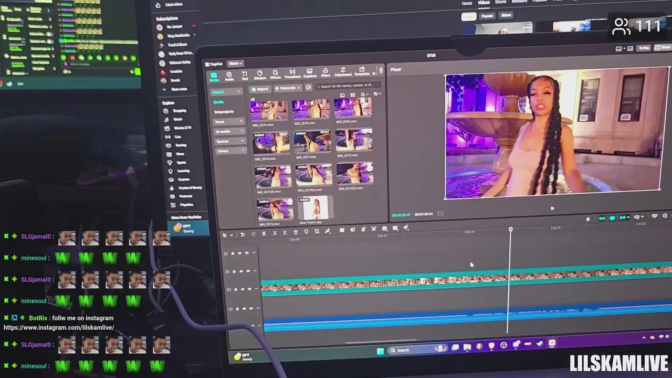Select the IMG_2572.mov thumbnail
This screenshot has height=378, width=672.
pos(354,140)
